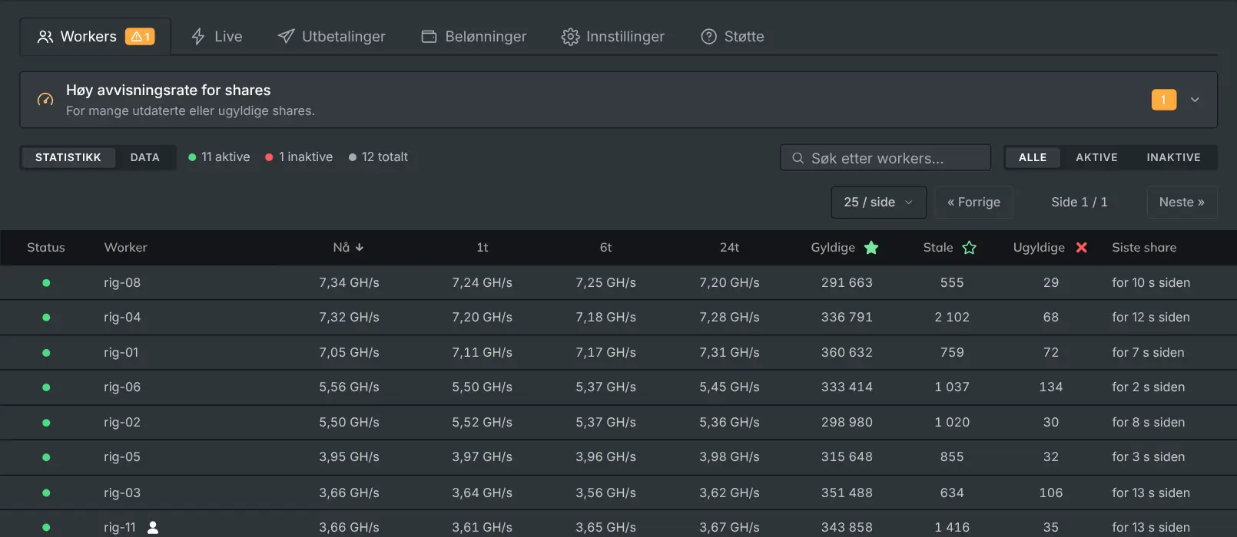Click the « Forrige page button
The width and height of the screenshot is (1237, 537).
[x=973, y=203]
